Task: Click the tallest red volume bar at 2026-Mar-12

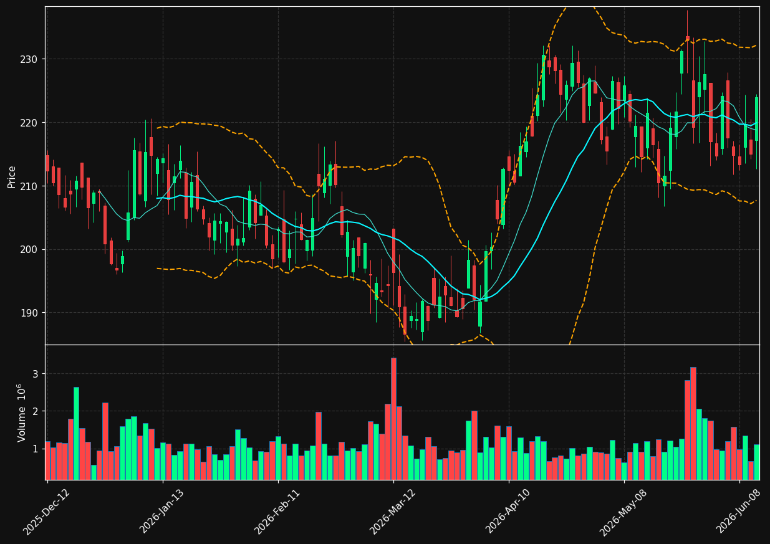Action: pos(393,419)
